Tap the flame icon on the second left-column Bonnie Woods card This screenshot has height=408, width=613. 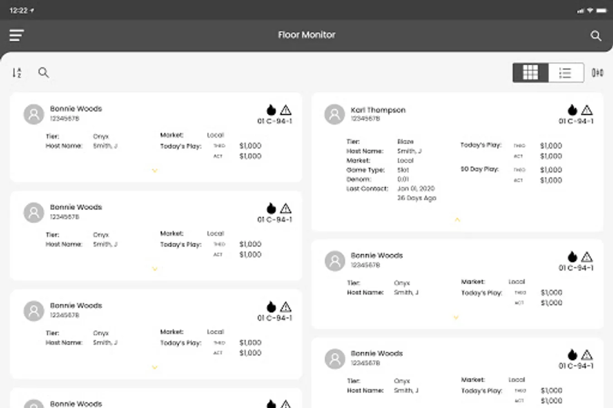point(271,208)
